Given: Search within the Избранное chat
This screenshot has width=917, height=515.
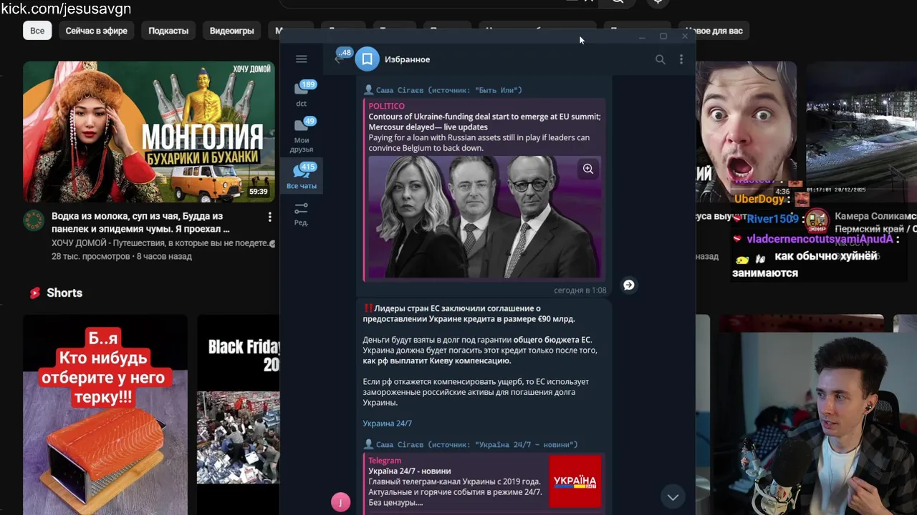Looking at the screenshot, I should click(660, 59).
